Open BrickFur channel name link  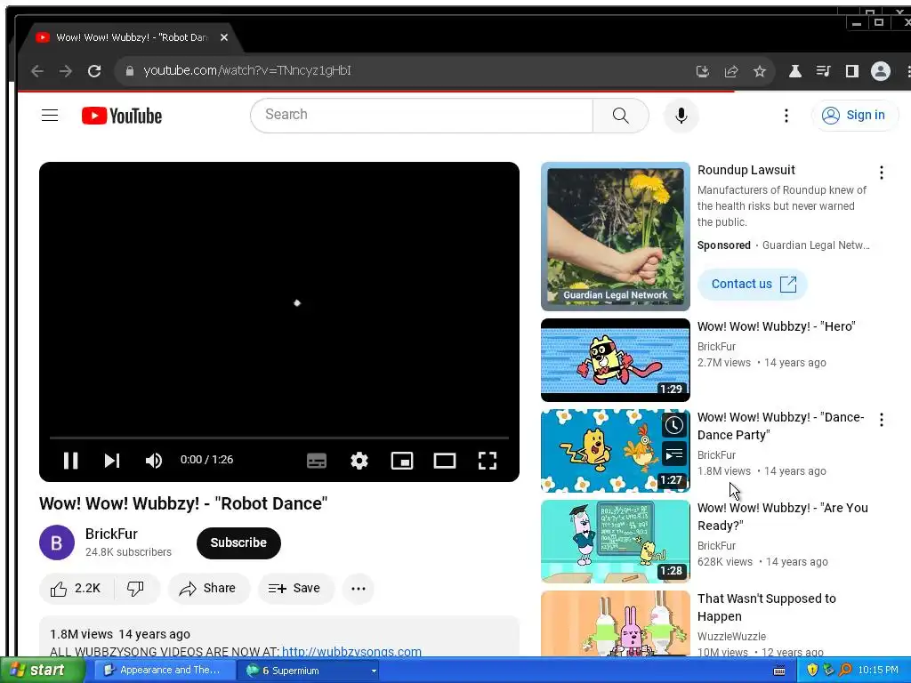111,534
